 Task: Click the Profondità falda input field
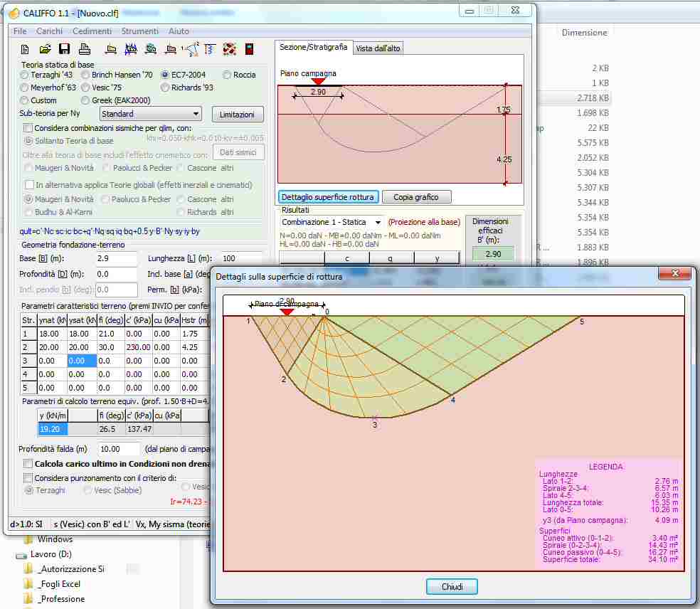pyautogui.click(x=120, y=449)
